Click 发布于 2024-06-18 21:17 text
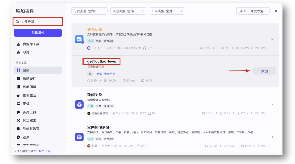 pyautogui.click(x=129, y=113)
